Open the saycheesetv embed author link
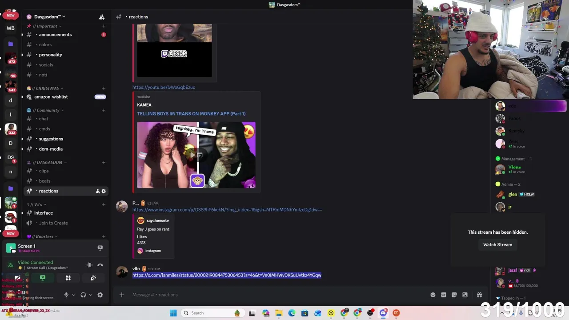Image resolution: width=569 pixels, height=320 pixels. point(157,220)
